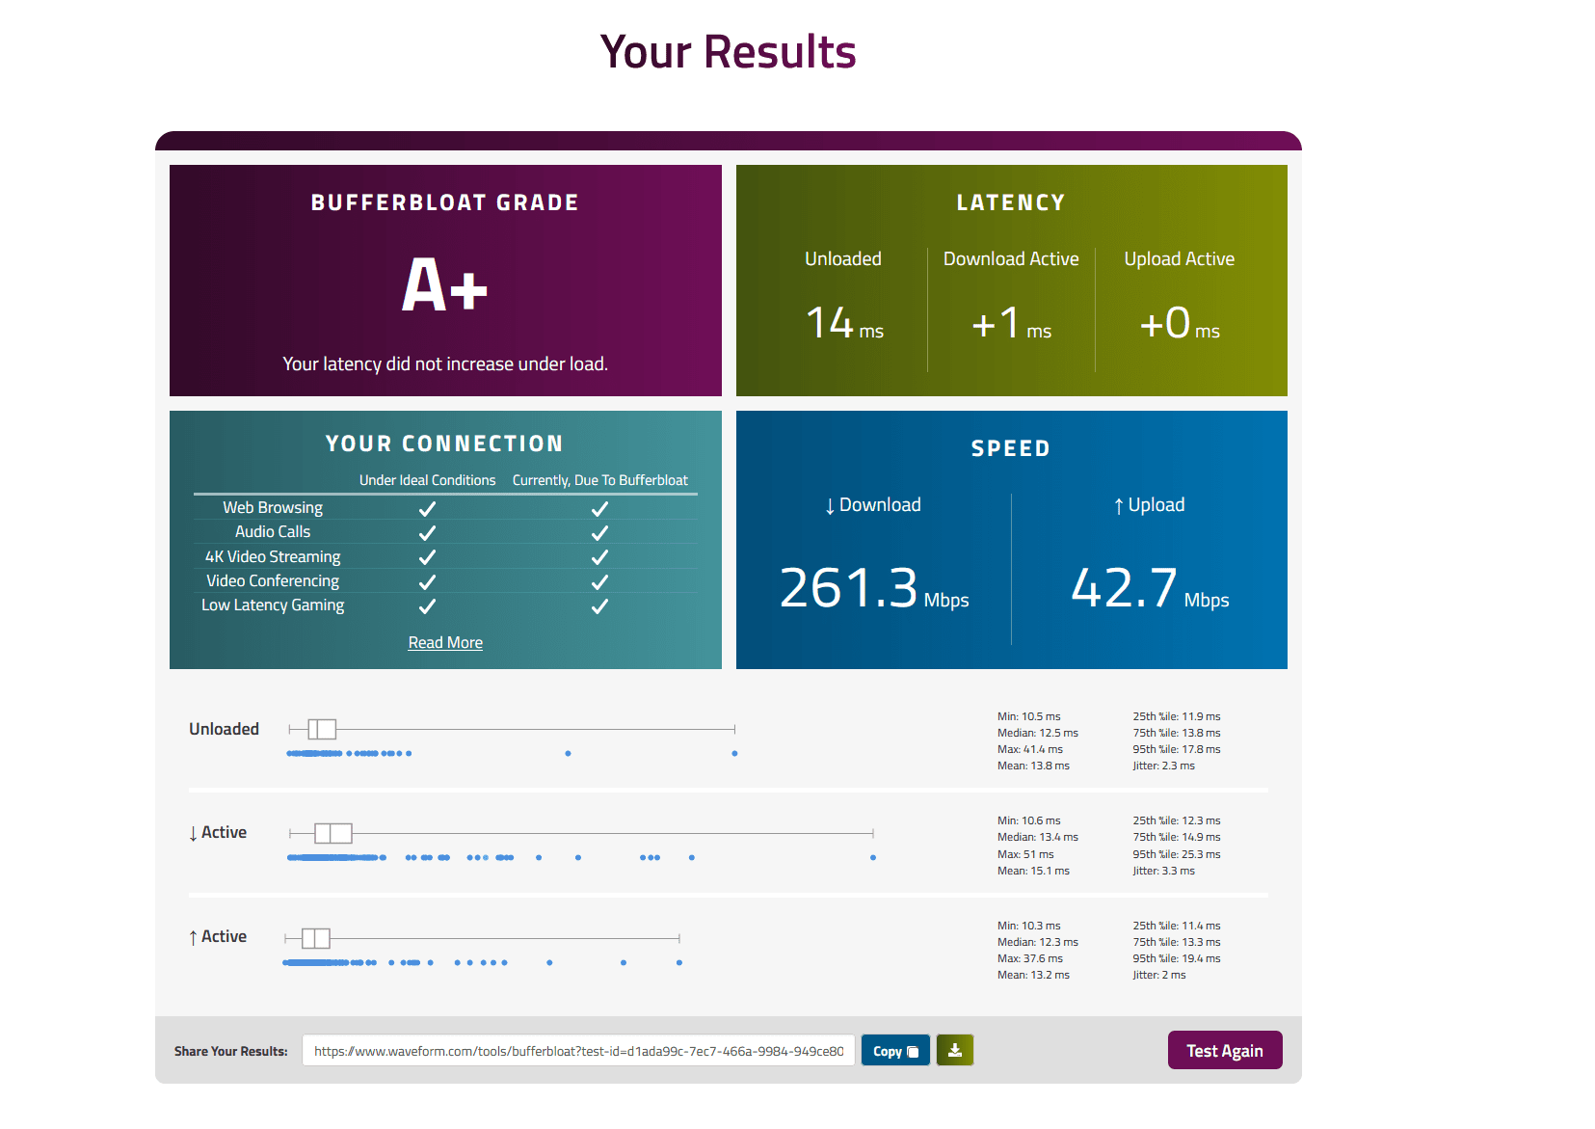The width and height of the screenshot is (1595, 1129).
Task: Click the Unloaded Jitter: 2.3 ms statistic
Action: tap(1164, 766)
